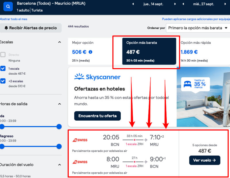The width and height of the screenshot is (230, 178).
Task: Click left handle of Regreso time slider
Action: (2, 146)
